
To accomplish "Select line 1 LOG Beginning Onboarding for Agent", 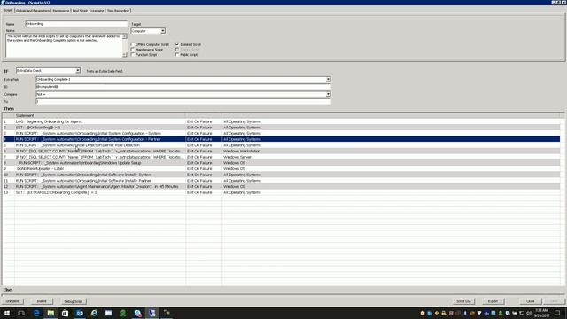I will [281, 121].
